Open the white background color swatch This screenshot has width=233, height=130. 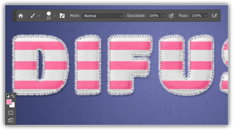coord(13,106)
